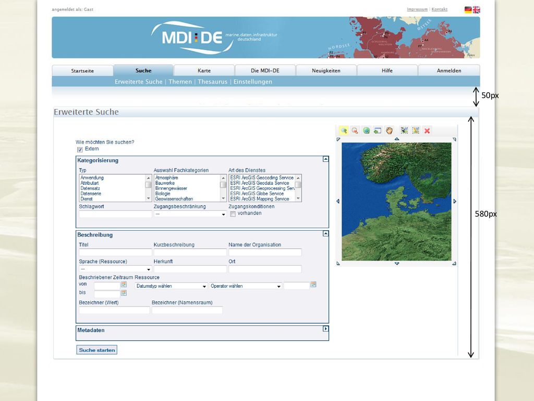This screenshot has height=401, width=534.
Task: Click the globe full-extent map tool
Action: (366, 131)
